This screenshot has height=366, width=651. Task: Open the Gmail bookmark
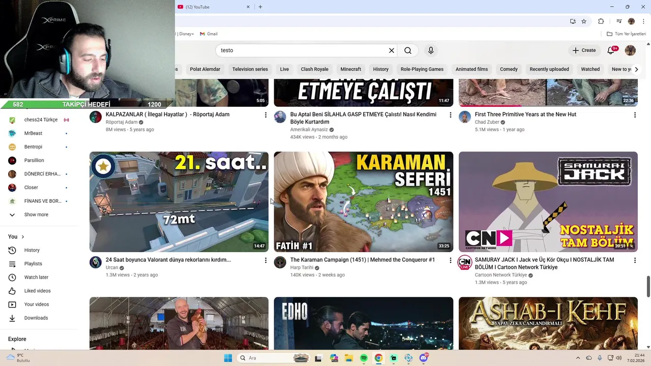tap(209, 34)
